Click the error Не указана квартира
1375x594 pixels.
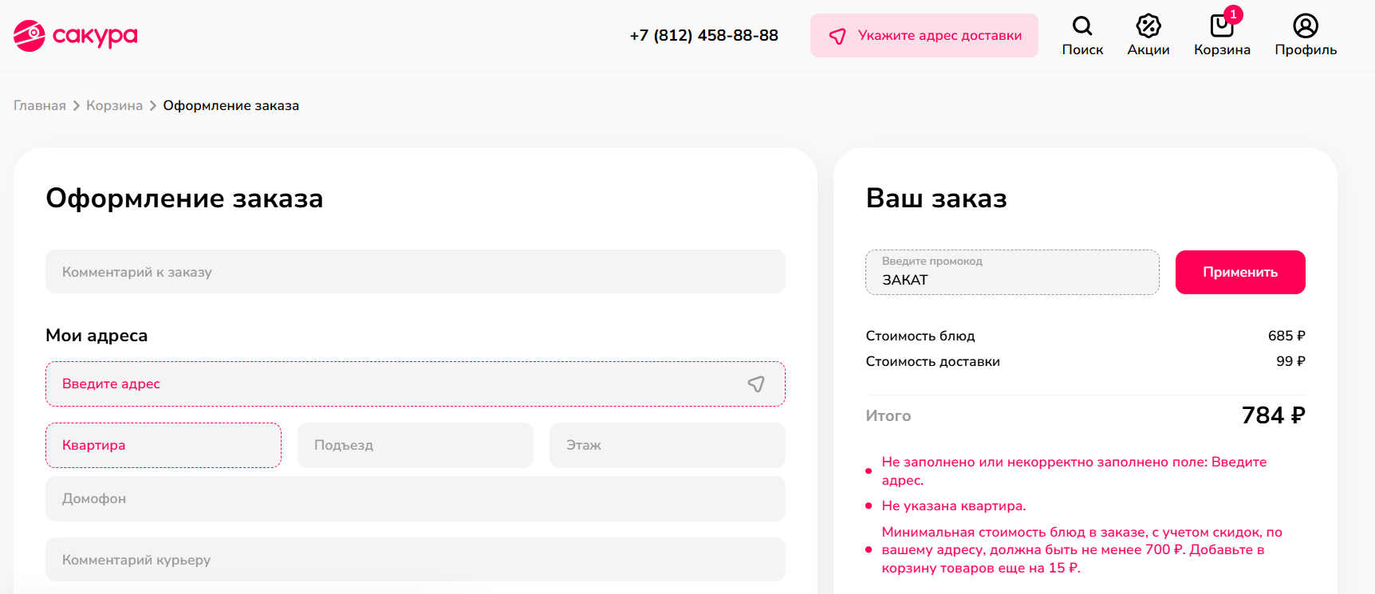coord(954,506)
